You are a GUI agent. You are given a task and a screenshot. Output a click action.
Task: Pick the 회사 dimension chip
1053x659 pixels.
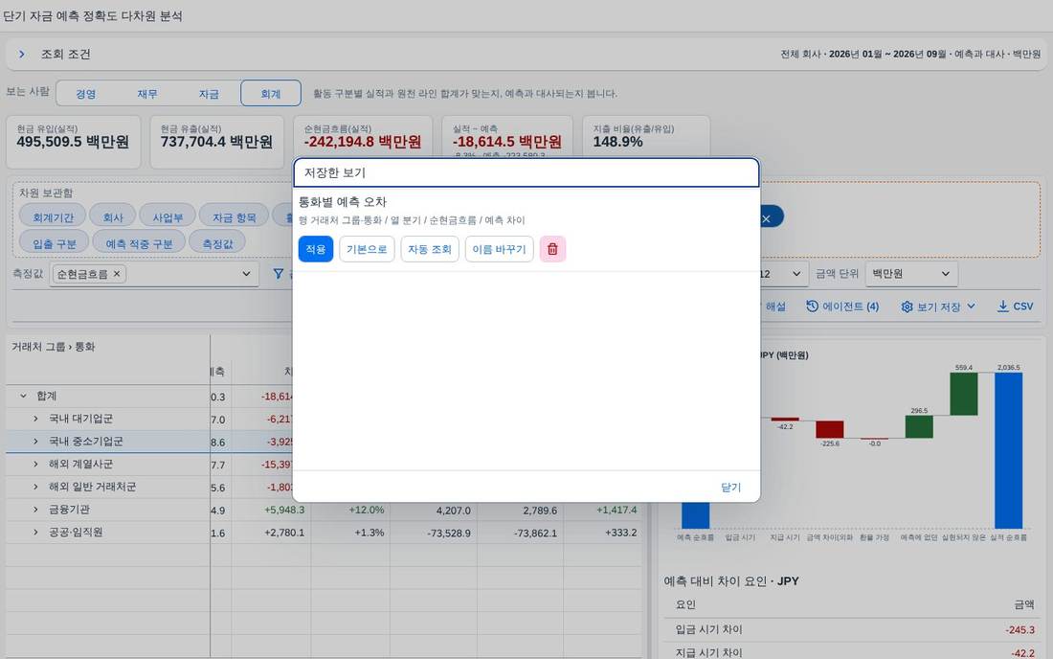113,217
